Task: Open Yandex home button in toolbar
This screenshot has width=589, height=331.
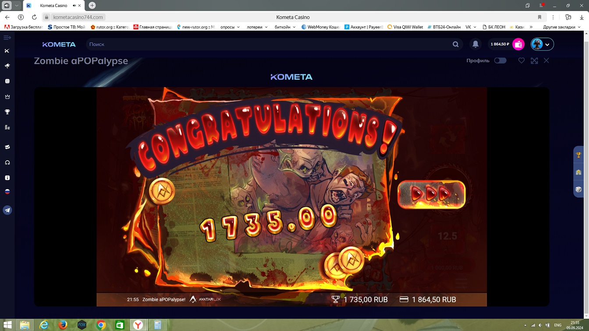Action: (x=21, y=17)
